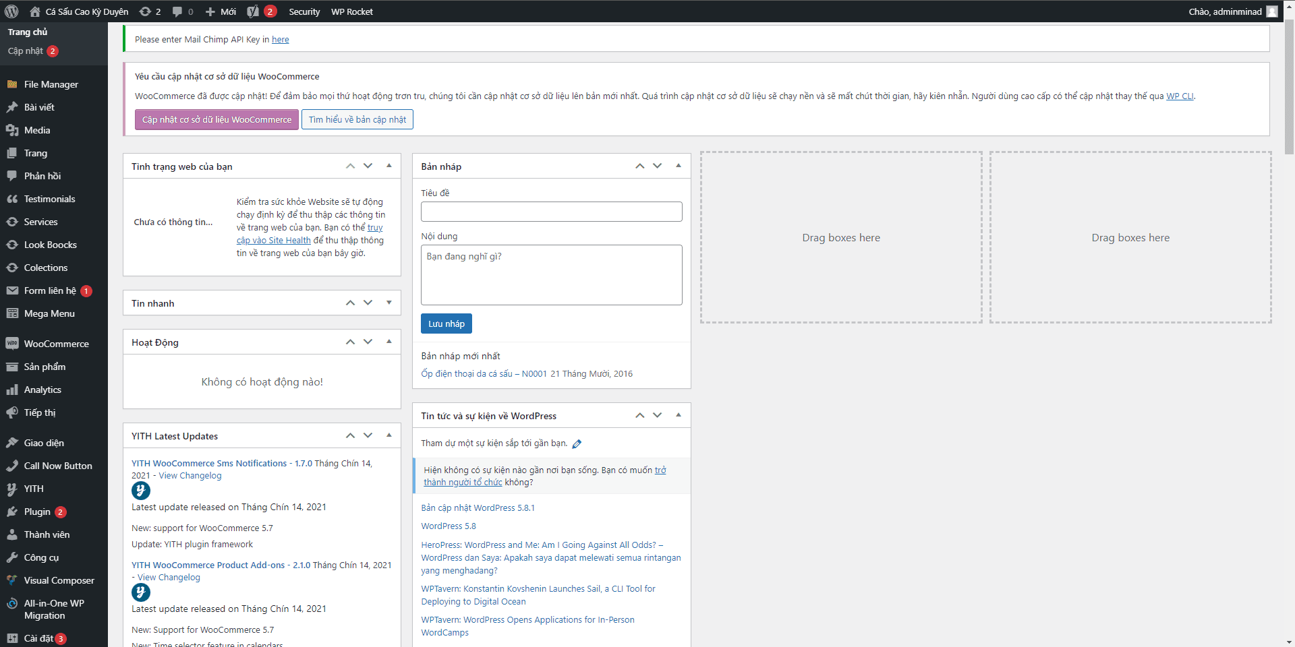Open the WooCommerce sidebar icon
Viewport: 1295px width, 647px height.
point(12,344)
